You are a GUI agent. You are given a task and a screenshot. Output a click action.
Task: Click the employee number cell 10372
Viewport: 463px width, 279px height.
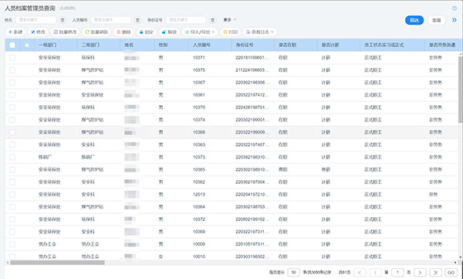[199, 219]
